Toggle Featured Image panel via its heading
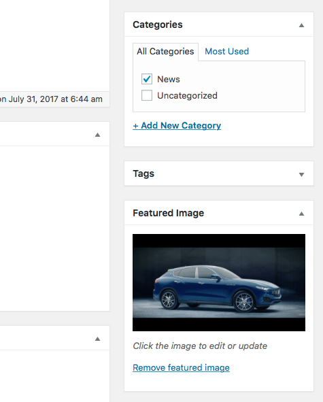Viewport: 323px width, 402px height. [169, 213]
